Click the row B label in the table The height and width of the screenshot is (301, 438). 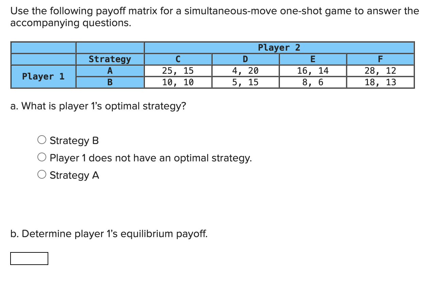[109, 82]
